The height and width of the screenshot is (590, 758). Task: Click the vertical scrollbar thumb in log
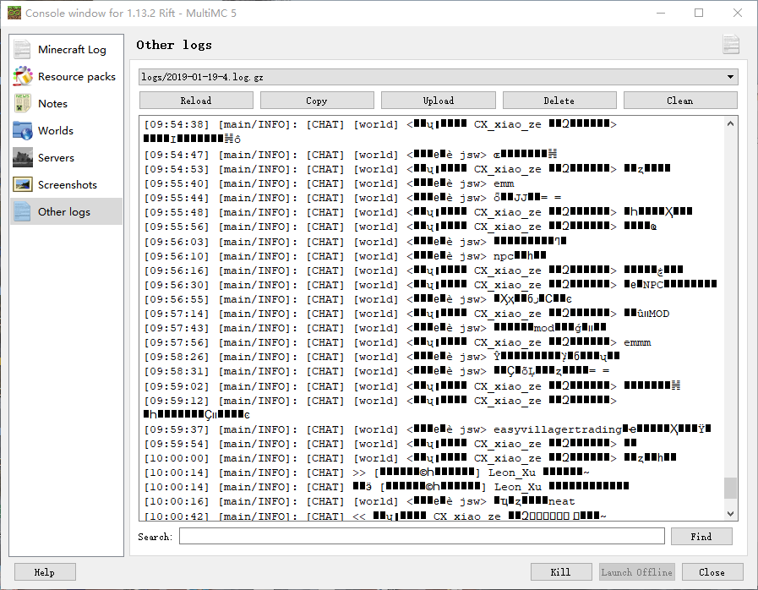[x=730, y=488]
